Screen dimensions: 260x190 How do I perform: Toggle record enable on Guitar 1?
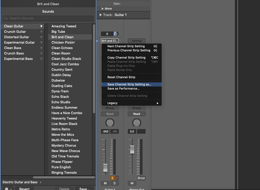[x=116, y=178]
